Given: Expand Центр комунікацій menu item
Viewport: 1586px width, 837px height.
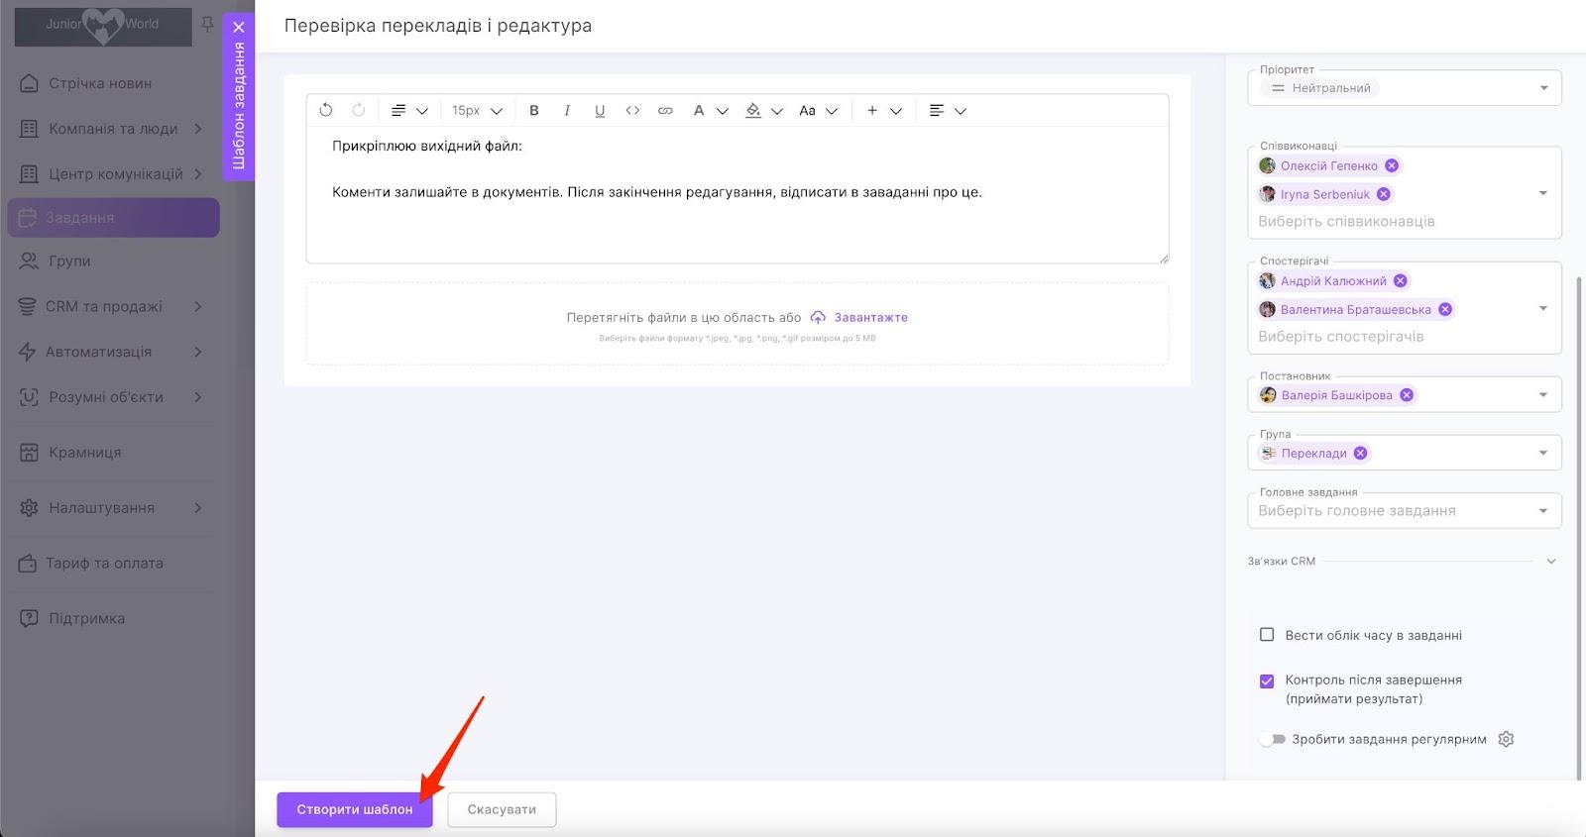Looking at the screenshot, I should point(112,174).
